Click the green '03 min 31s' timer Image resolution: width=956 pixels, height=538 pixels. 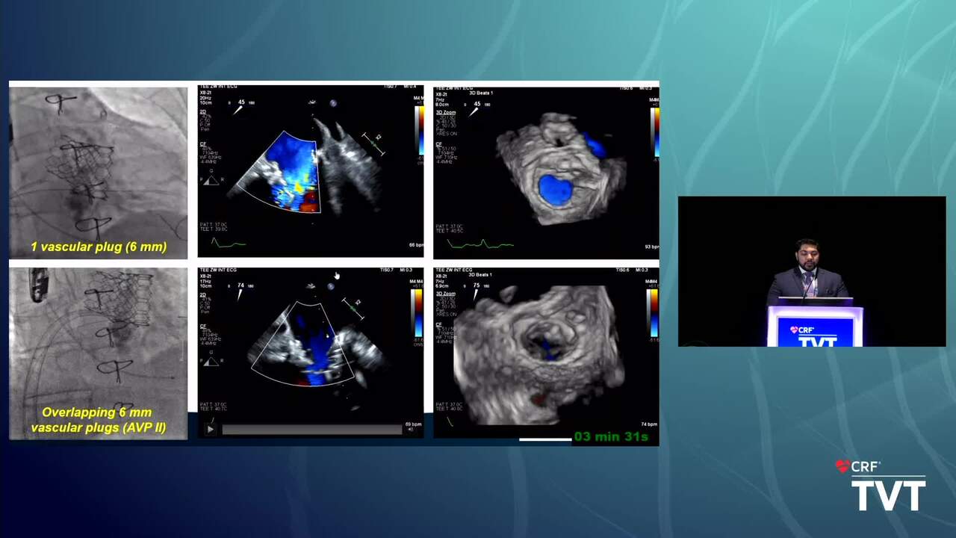click(612, 436)
